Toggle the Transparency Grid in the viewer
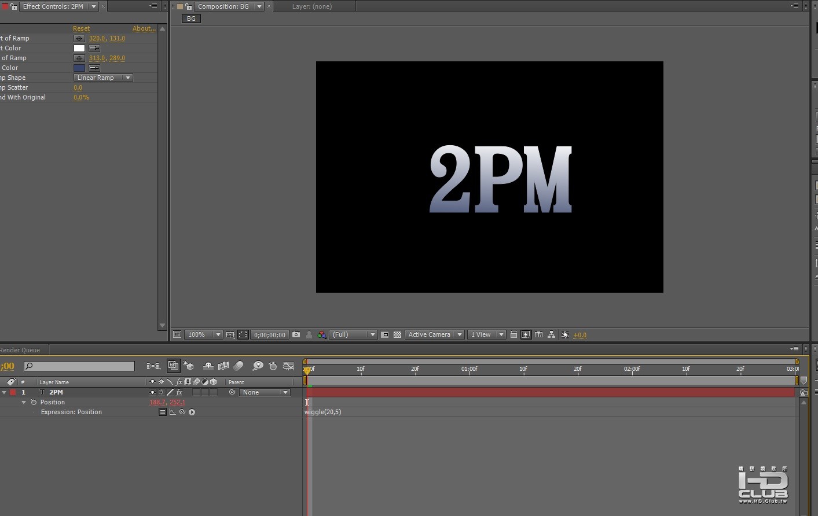The height and width of the screenshot is (516, 818). click(398, 335)
